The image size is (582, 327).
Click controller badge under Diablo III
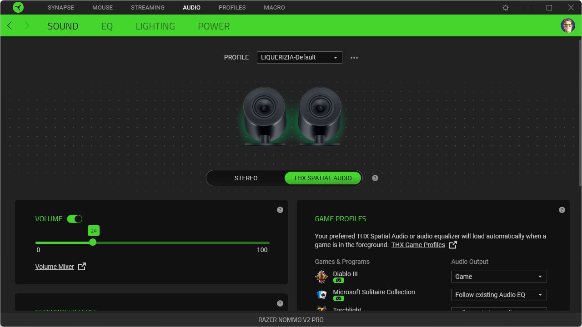coord(338,281)
